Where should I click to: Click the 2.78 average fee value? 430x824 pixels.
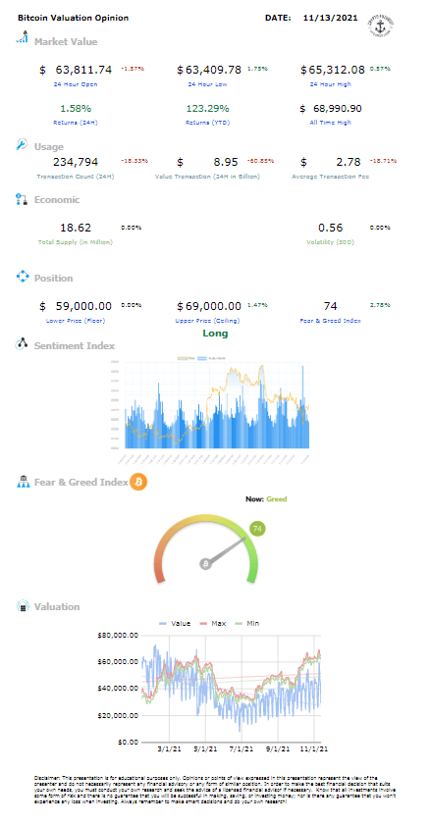click(349, 162)
